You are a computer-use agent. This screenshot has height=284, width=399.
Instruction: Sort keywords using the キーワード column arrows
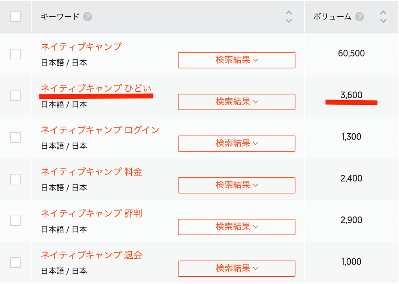[x=289, y=17]
